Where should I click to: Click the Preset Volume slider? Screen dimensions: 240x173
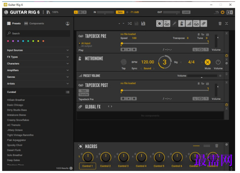202,76
